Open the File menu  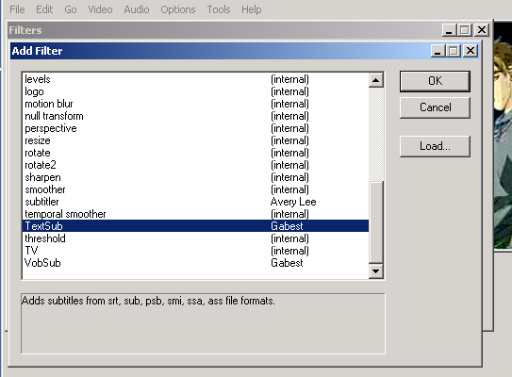click(x=17, y=9)
